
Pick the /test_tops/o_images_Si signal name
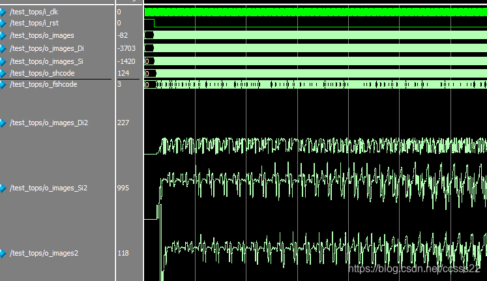[46, 62]
